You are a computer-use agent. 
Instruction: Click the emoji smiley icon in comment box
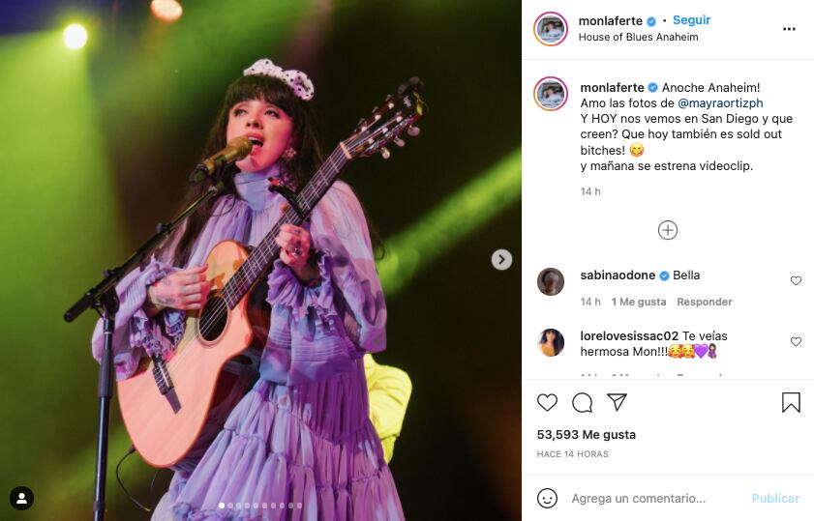(x=548, y=499)
